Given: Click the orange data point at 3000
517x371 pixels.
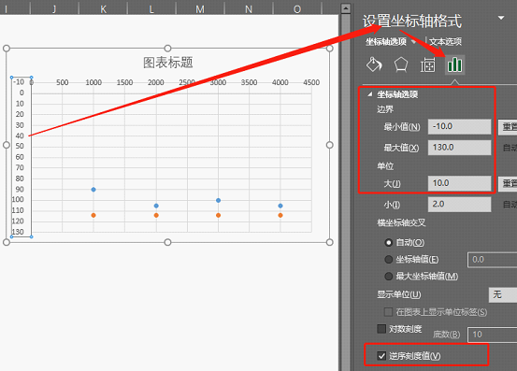Looking at the screenshot, I should coord(218,215).
